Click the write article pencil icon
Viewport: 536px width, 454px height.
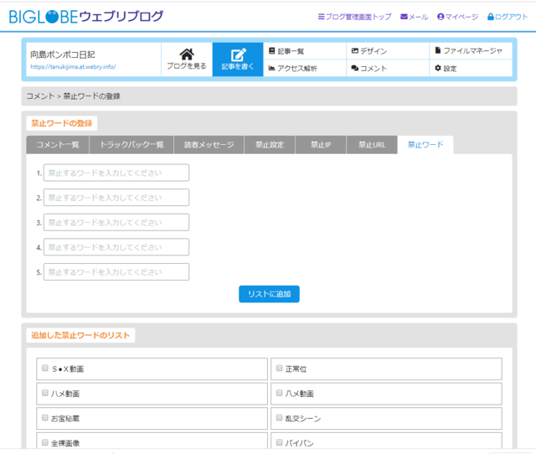coord(238,54)
